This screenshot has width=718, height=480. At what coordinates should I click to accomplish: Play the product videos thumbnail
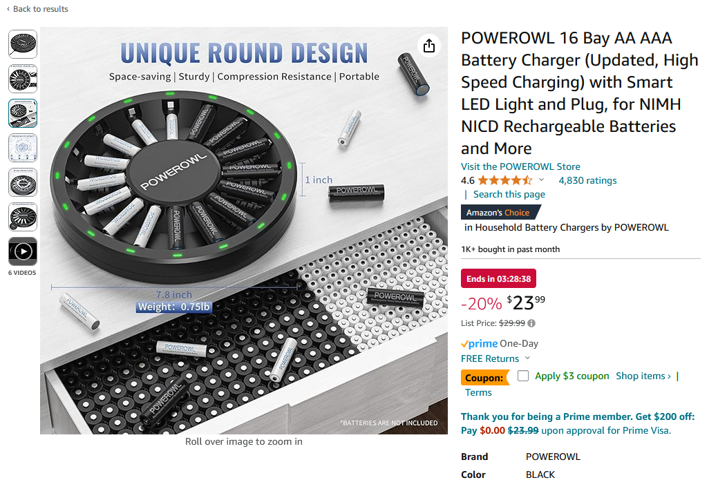(x=23, y=251)
